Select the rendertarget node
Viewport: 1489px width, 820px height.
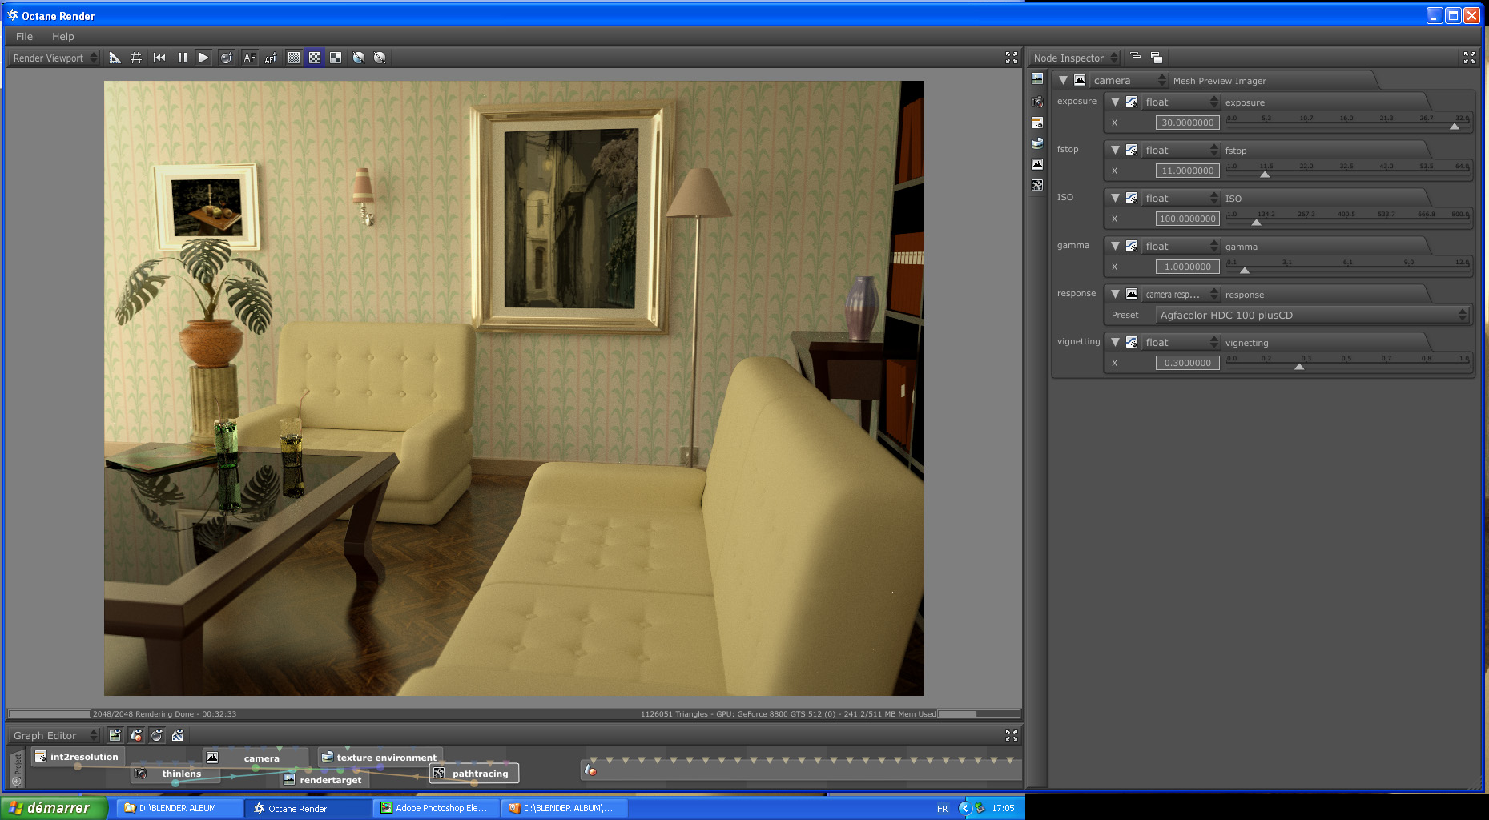click(324, 779)
